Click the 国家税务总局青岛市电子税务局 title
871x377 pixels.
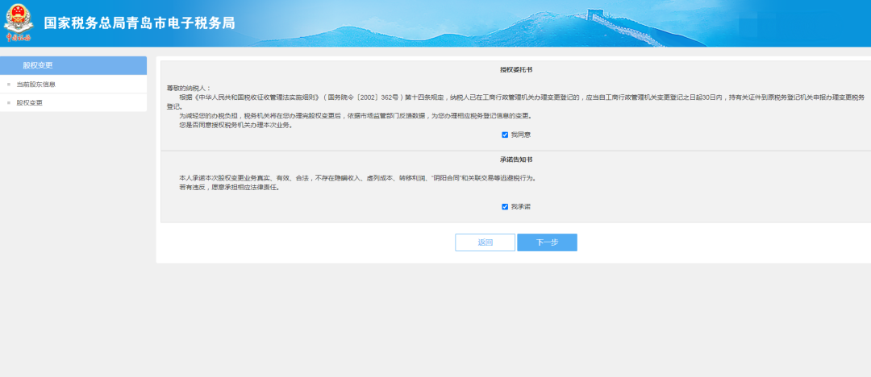coord(140,23)
